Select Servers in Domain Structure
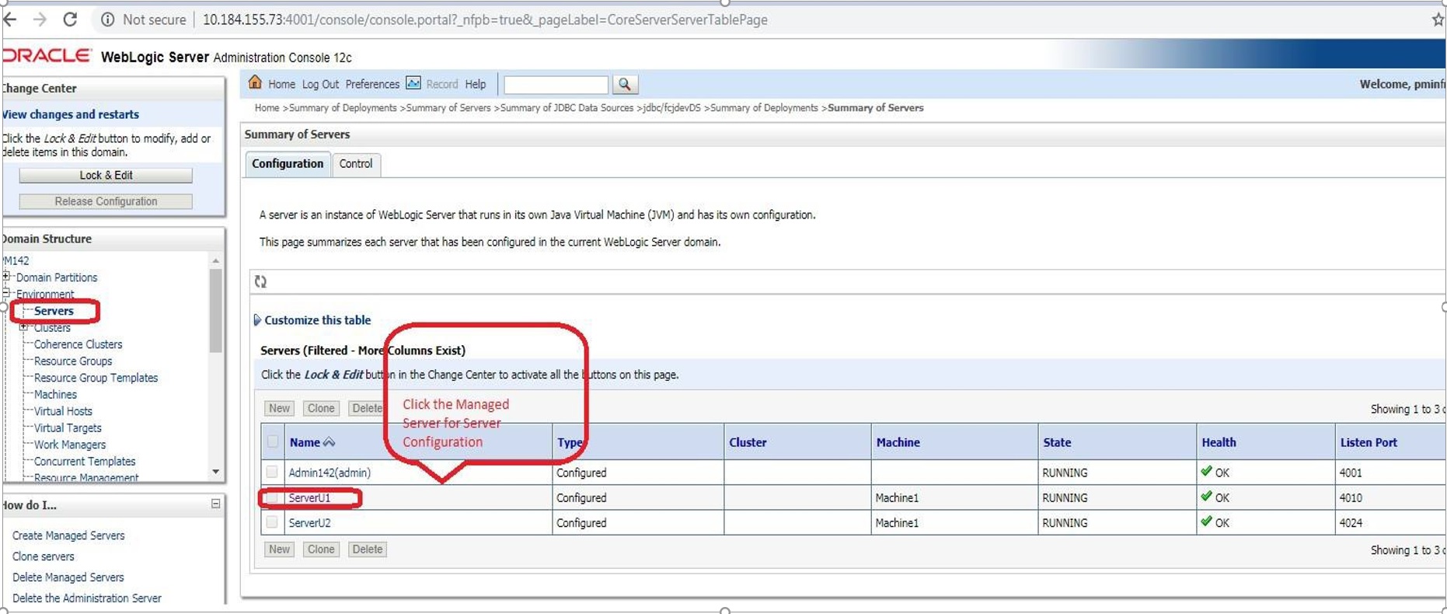This screenshot has height=614, width=1447. tap(54, 311)
